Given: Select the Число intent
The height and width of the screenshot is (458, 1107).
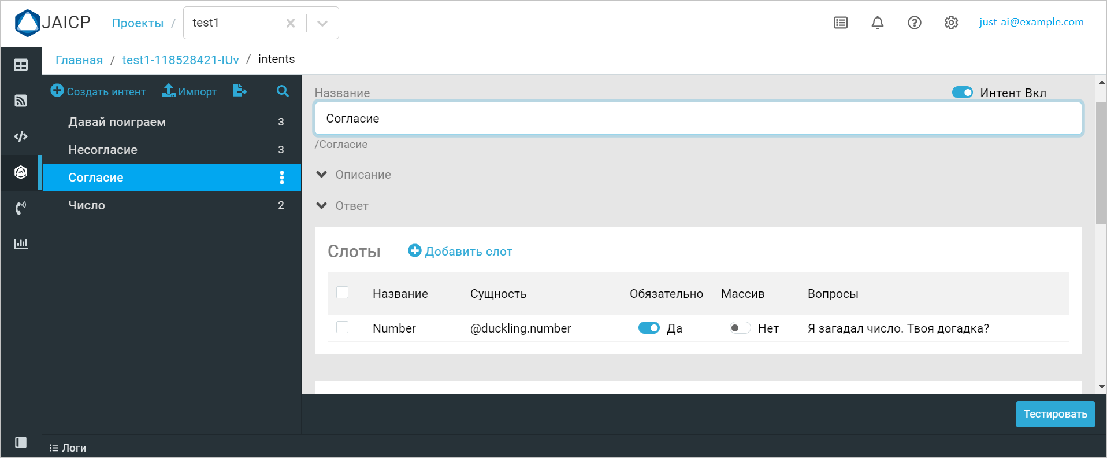Looking at the screenshot, I should point(172,205).
